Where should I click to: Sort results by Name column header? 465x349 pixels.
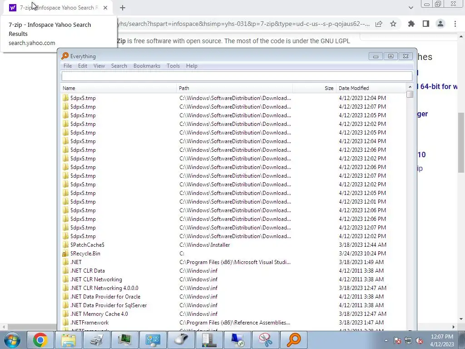tap(119, 88)
